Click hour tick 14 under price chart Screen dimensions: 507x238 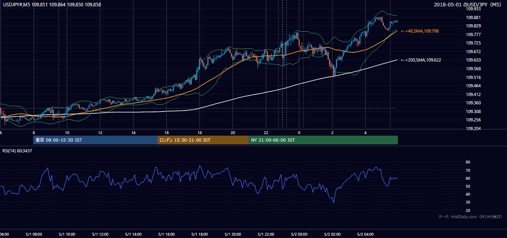(x=133, y=133)
